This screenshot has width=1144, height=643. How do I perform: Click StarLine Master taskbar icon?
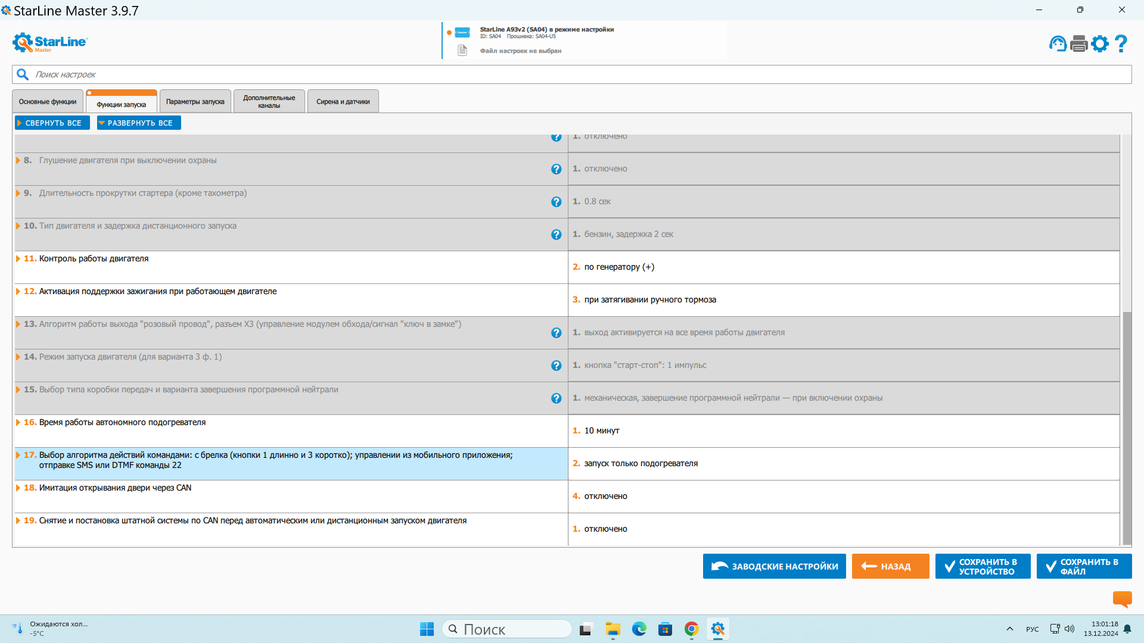point(717,629)
